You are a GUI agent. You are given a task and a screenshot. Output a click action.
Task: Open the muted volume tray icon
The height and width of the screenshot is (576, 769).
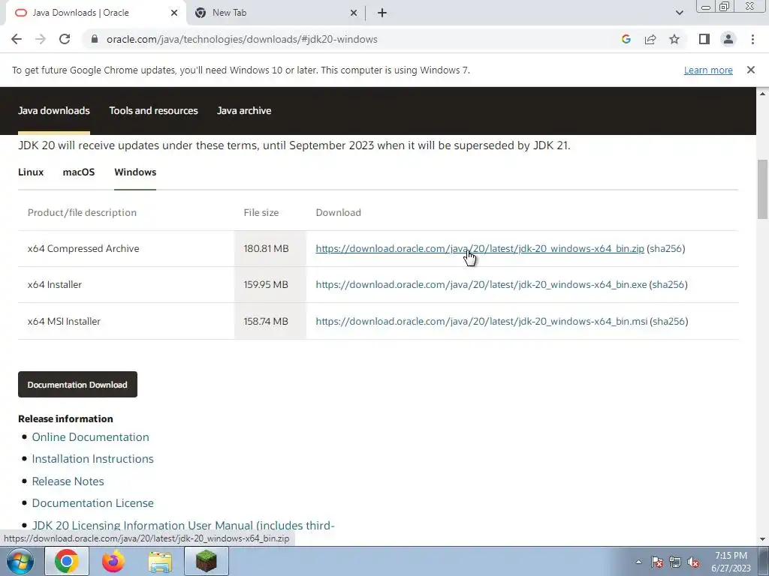693,562
